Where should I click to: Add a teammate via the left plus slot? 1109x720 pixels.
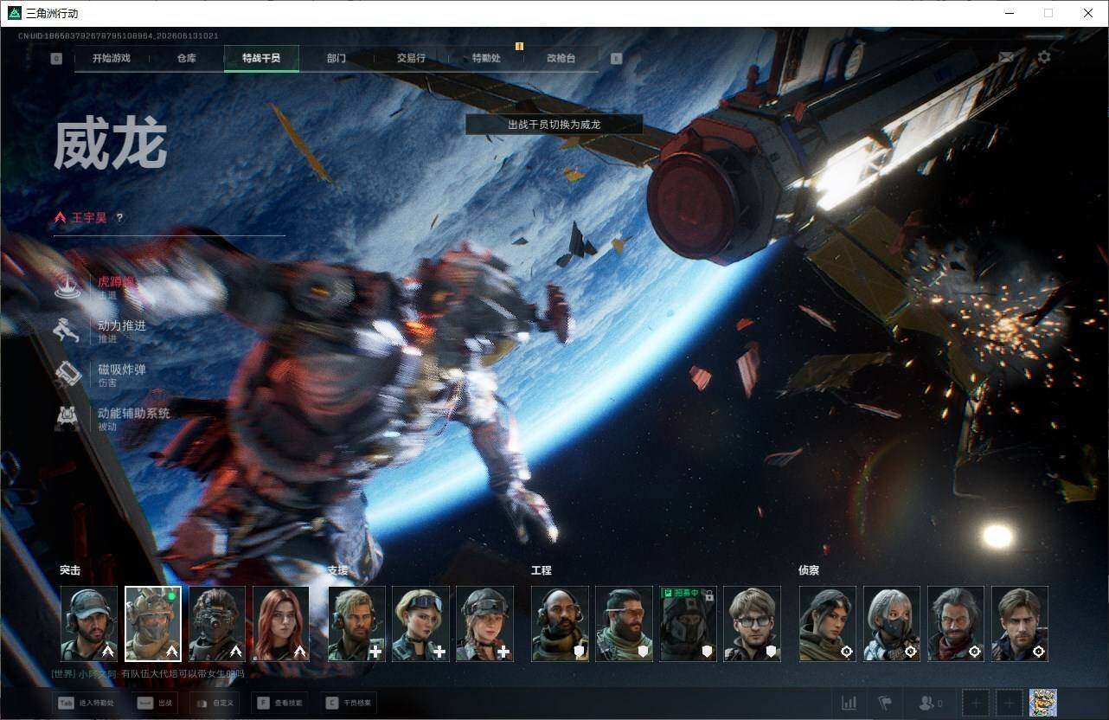(x=976, y=703)
